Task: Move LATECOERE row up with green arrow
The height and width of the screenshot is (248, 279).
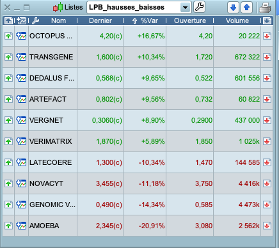Action: 8,162
